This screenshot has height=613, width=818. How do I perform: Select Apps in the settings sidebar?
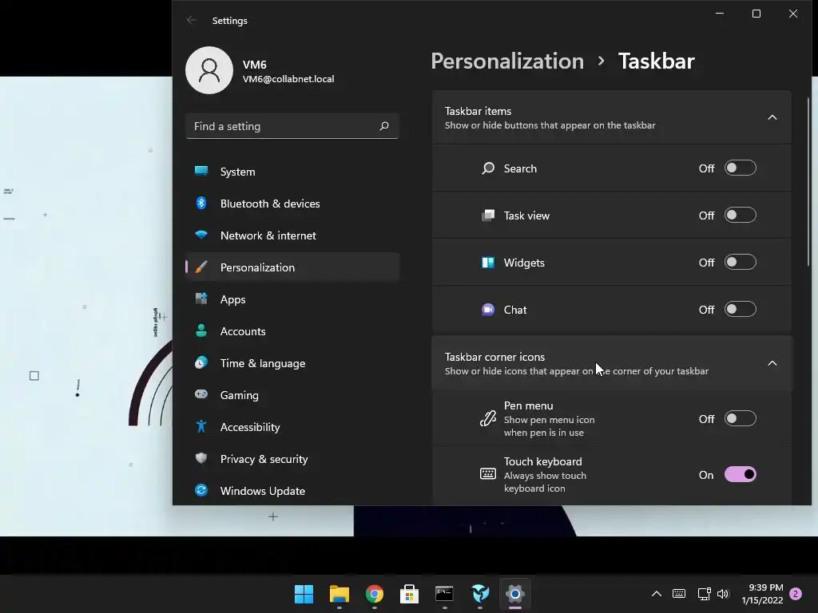(292, 299)
